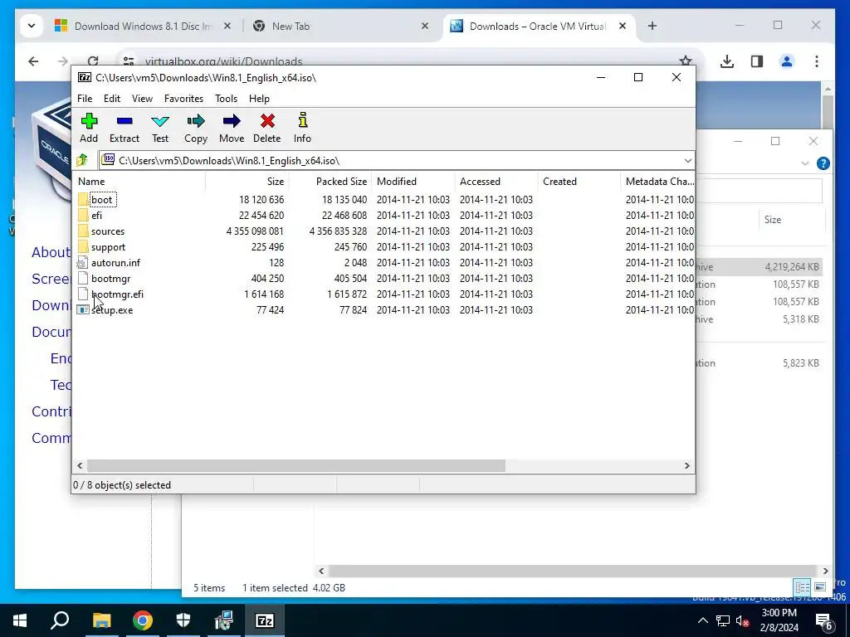Go up one folder level icon
The height and width of the screenshot is (637, 850).
click(x=82, y=160)
